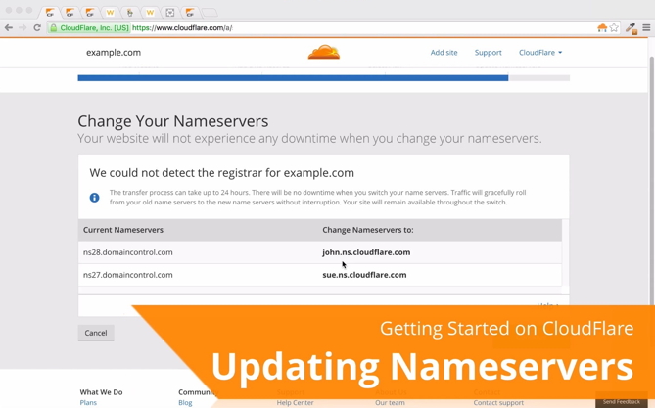Open the Blog footer link
Screen dimensions: 655x408
(185, 402)
